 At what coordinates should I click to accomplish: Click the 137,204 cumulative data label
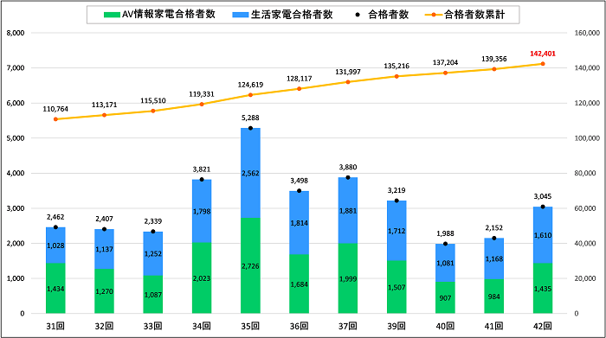tap(445, 62)
